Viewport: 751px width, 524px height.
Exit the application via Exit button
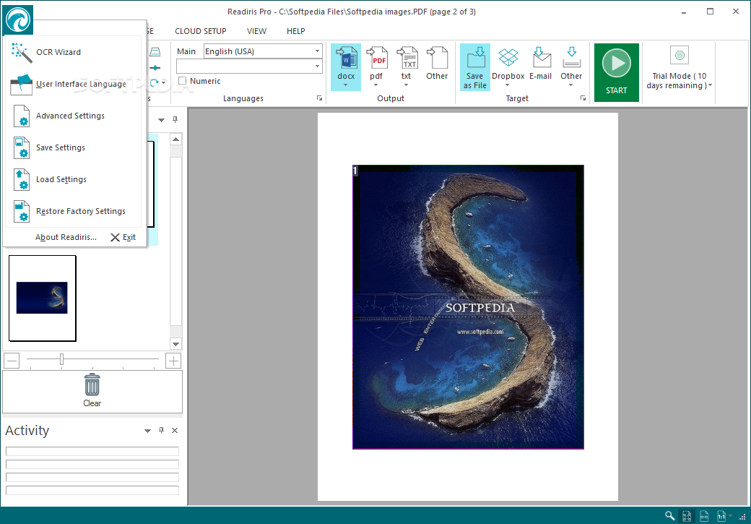click(x=123, y=237)
